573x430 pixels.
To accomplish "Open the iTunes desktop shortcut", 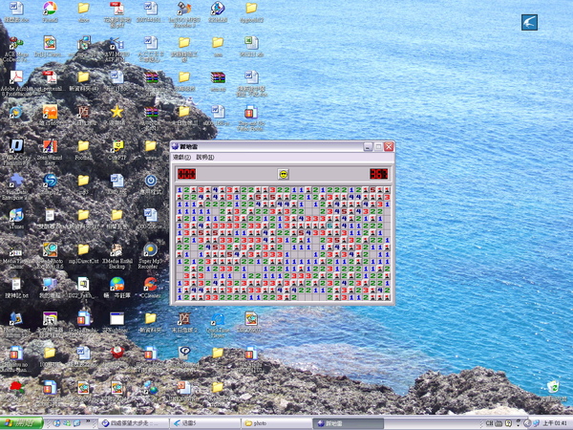I will 16,218.
